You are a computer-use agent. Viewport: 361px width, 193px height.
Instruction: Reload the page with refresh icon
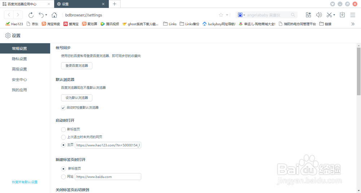click(x=31, y=15)
